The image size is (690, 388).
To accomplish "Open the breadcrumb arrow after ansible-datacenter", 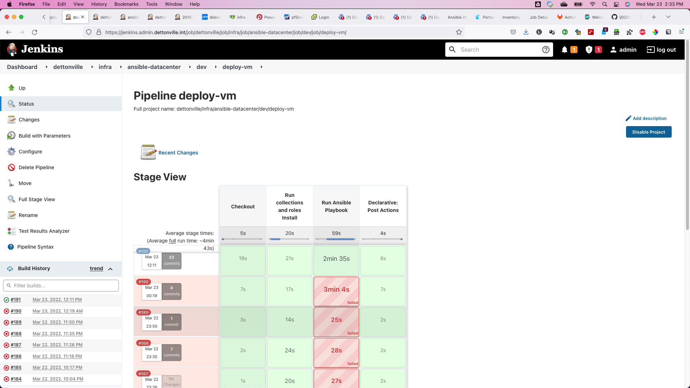I will pyautogui.click(x=190, y=67).
